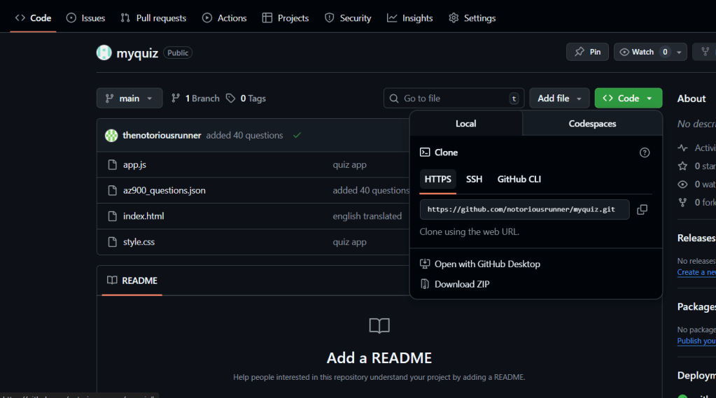The image size is (716, 398).
Task: Click the Publish your first package link
Action: [x=696, y=341]
